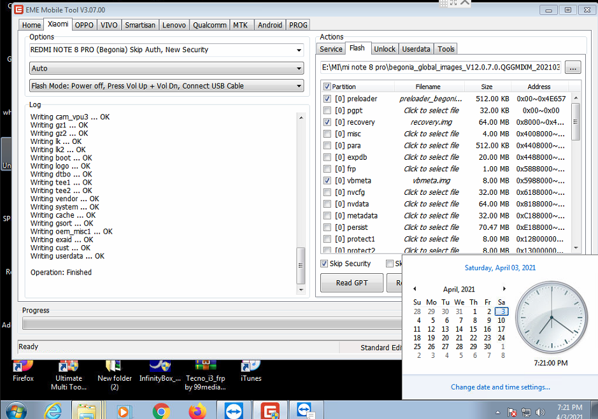Open the Firefox desktop shortcut
This screenshot has height=419, width=598.
[23, 371]
